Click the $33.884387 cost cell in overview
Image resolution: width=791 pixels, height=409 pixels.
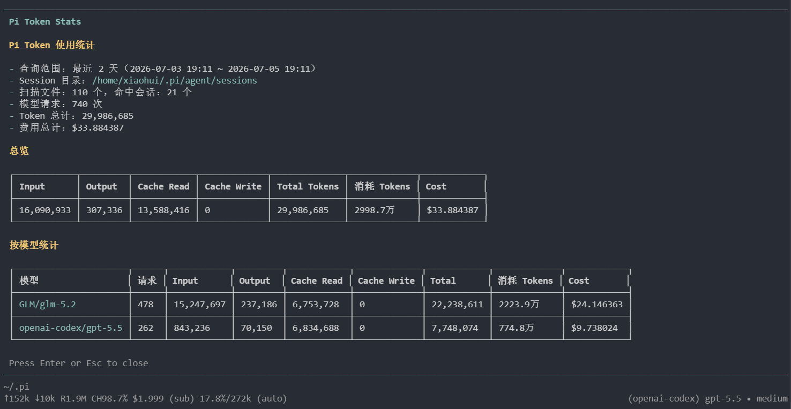(452, 210)
